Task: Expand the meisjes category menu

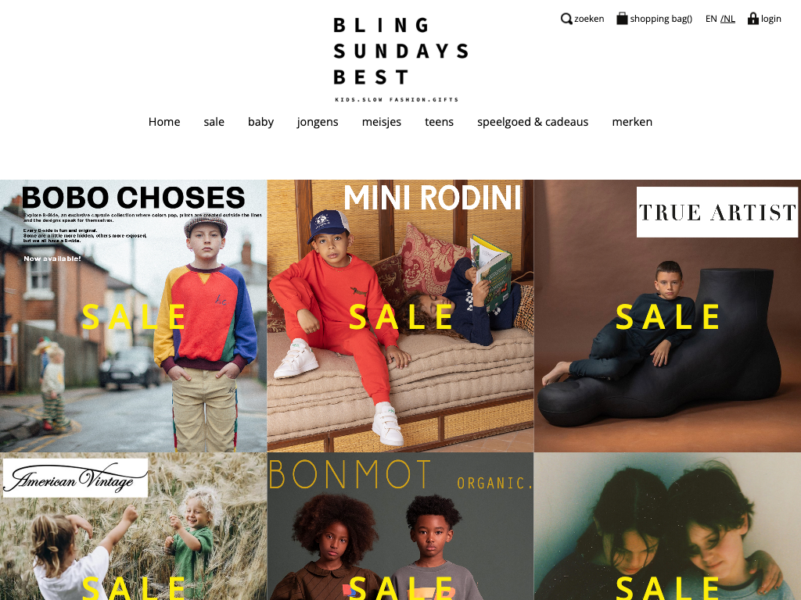Action: 382,122
